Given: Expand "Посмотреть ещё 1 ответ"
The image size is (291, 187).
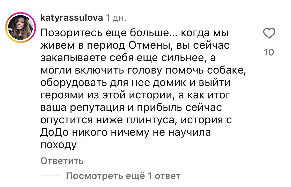Looking at the screenshot, I should pos(123,176).
